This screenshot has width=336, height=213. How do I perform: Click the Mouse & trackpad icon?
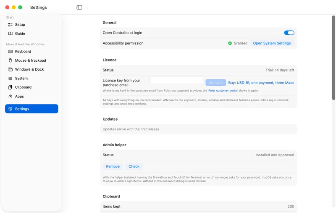(10, 60)
